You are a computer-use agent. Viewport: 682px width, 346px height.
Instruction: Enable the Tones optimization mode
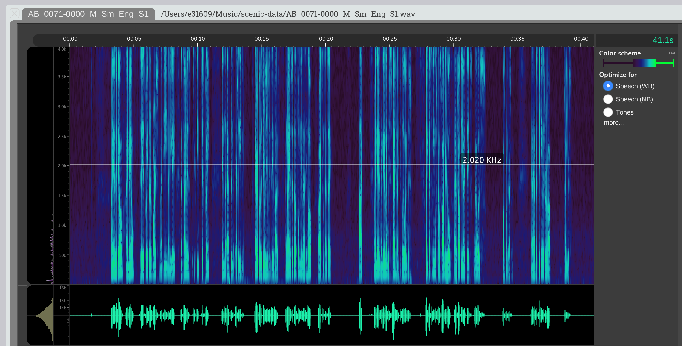608,112
